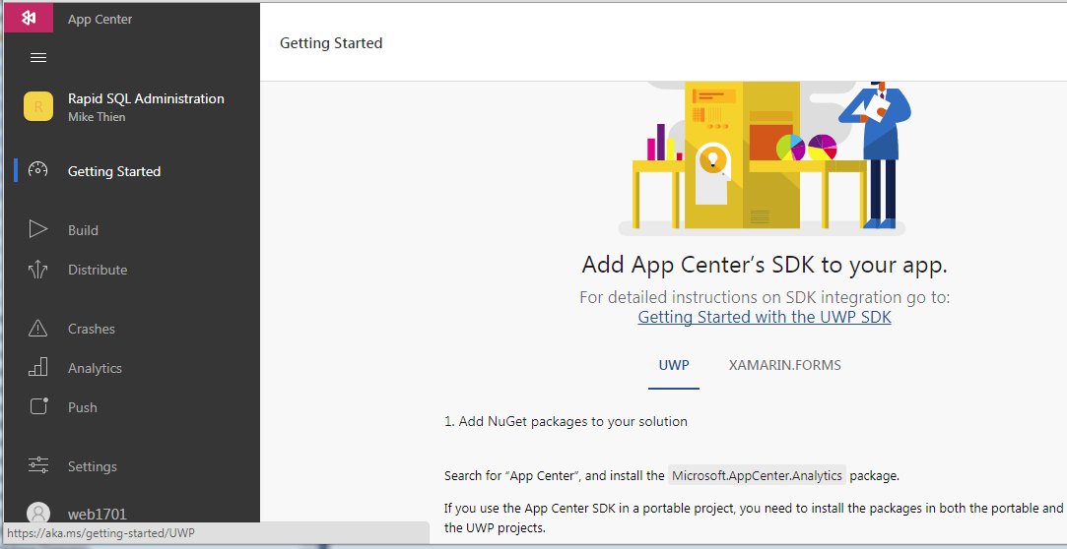Toggle the hamburger menu icon
Screen dimensions: 1067x549
[x=38, y=58]
